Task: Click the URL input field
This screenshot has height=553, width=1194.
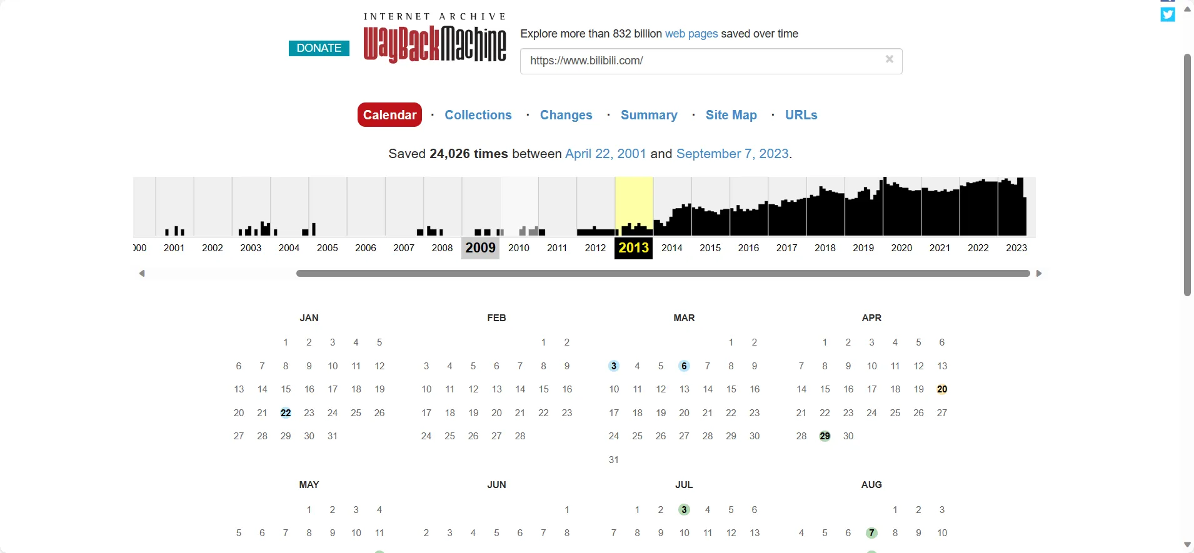Action: pyautogui.click(x=700, y=61)
